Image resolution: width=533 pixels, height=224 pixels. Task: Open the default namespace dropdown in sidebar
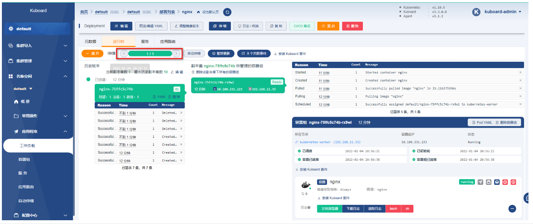click(23, 89)
